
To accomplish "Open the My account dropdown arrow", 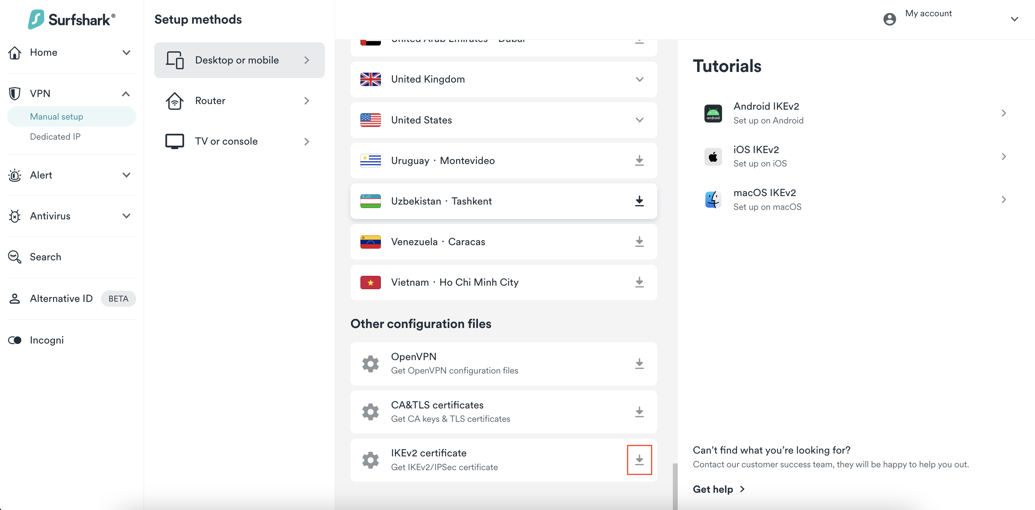I will pos(1014,19).
